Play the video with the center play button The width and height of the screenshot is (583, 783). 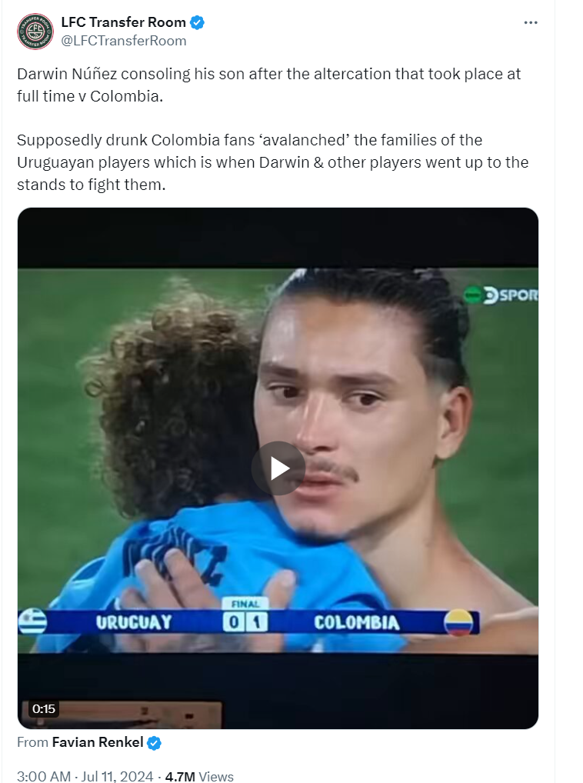tap(278, 468)
